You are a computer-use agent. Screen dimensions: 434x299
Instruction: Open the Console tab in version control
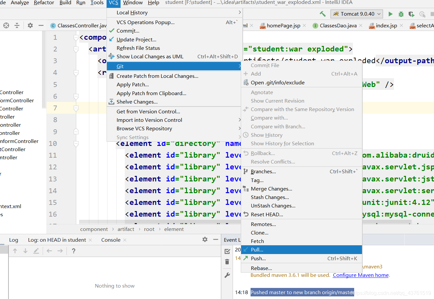pyautogui.click(x=111, y=240)
